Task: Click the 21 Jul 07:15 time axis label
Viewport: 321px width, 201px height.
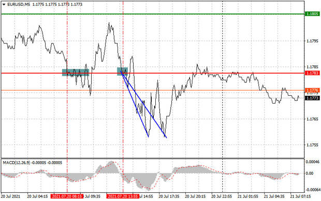Action: coord(300,196)
